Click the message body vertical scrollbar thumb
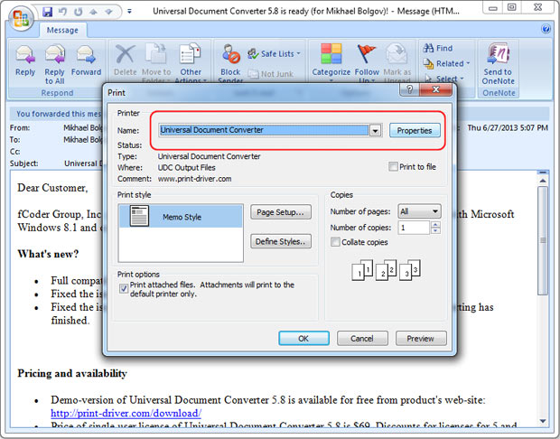Viewport: 560px width, 439px height. pyautogui.click(x=543, y=240)
